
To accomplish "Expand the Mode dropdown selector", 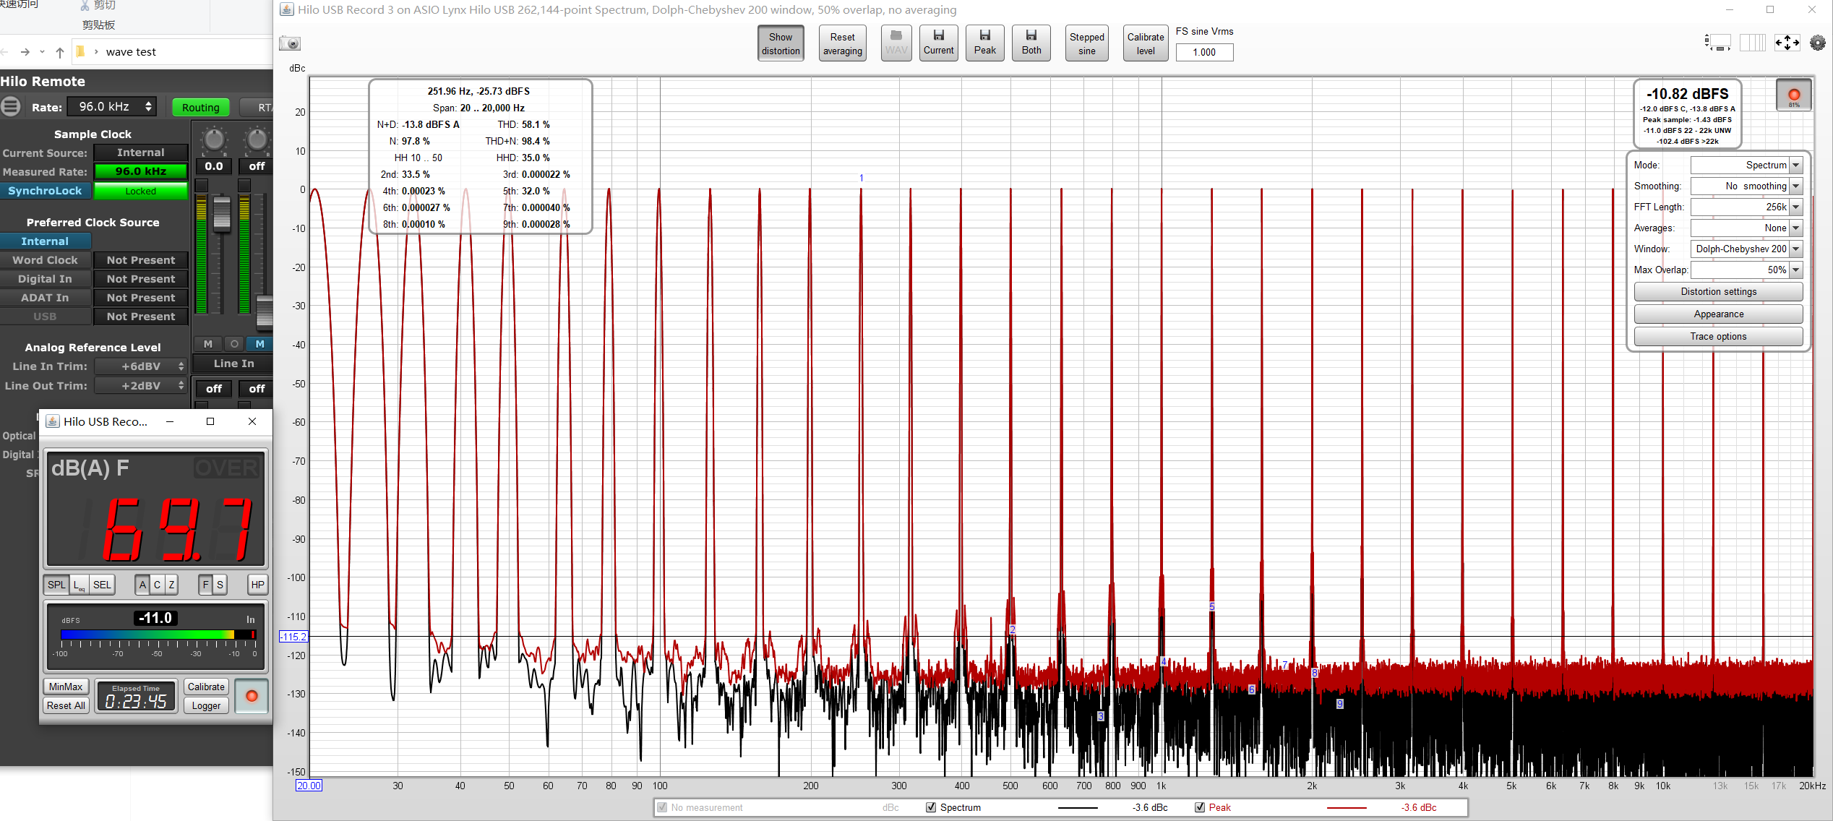I will tap(1797, 164).
